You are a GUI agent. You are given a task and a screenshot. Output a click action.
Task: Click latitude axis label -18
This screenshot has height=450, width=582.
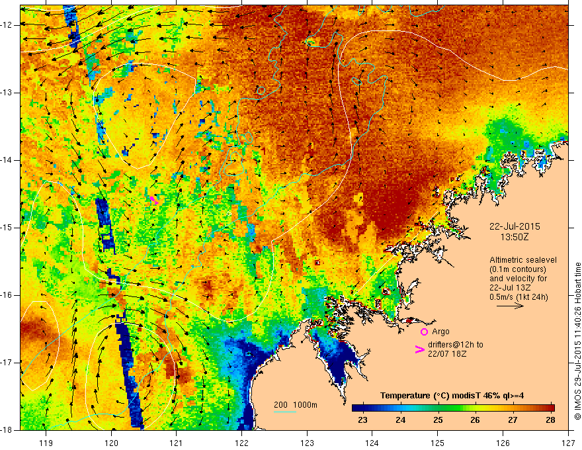coord(7,430)
